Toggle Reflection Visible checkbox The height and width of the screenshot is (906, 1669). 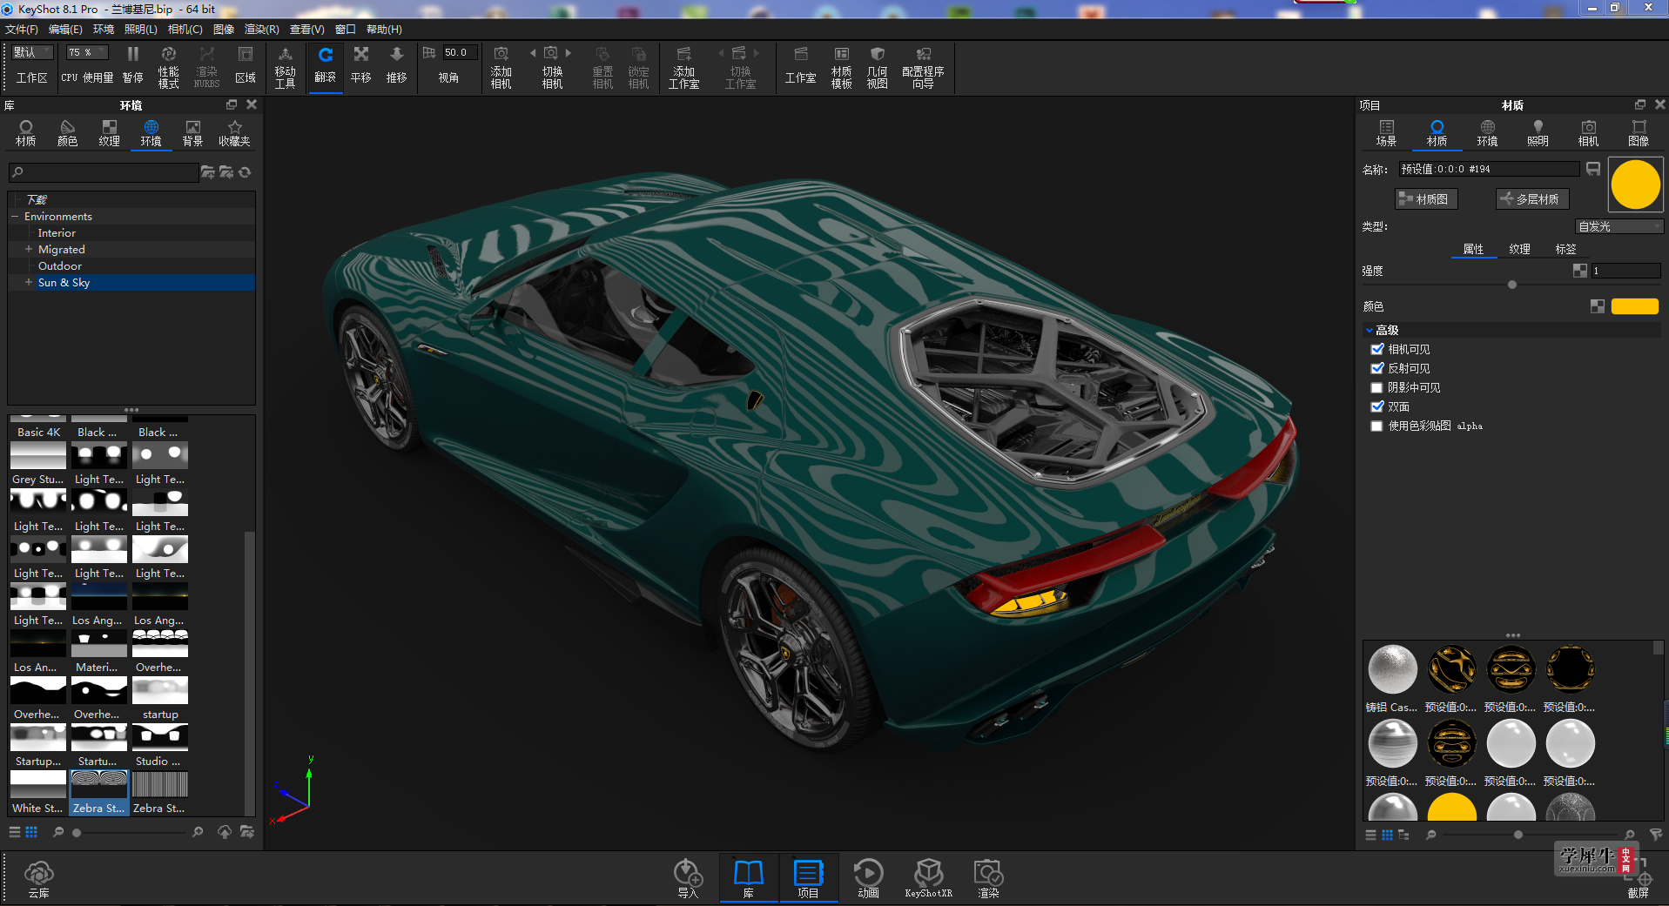[x=1377, y=368]
